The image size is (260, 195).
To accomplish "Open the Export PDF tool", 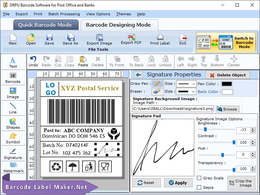I will [x=131, y=40].
